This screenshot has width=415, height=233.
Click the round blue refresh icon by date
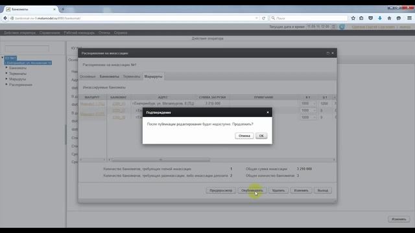[x=342, y=27]
